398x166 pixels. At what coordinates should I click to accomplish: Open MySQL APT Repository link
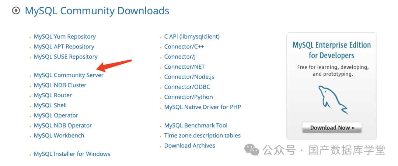(x=64, y=47)
